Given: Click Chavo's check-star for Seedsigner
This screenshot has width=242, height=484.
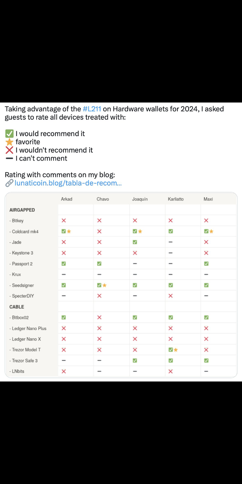Looking at the screenshot, I should point(102,285).
